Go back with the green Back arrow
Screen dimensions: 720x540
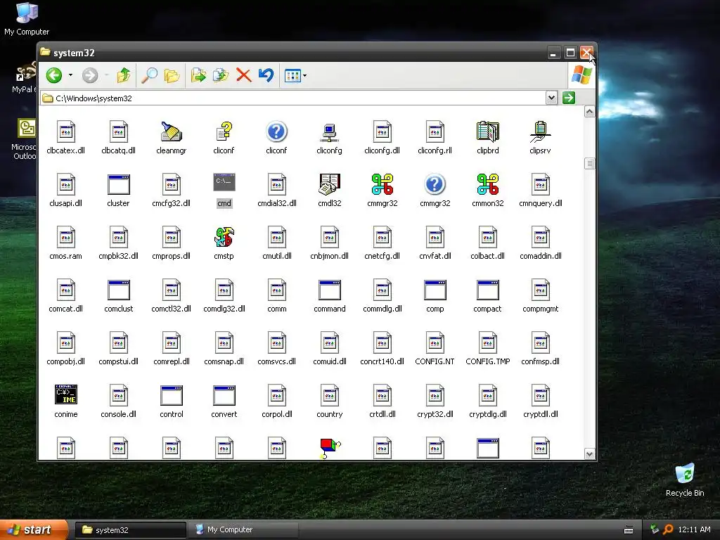click(x=54, y=75)
